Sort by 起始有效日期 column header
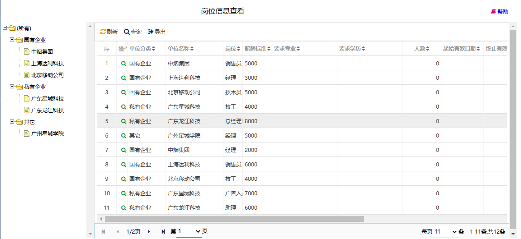Screen dimensions: 521x239 [461, 49]
